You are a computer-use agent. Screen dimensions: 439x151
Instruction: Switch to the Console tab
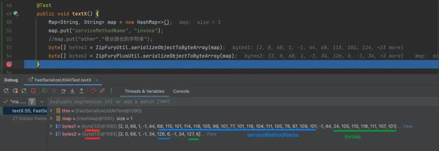pos(181,91)
